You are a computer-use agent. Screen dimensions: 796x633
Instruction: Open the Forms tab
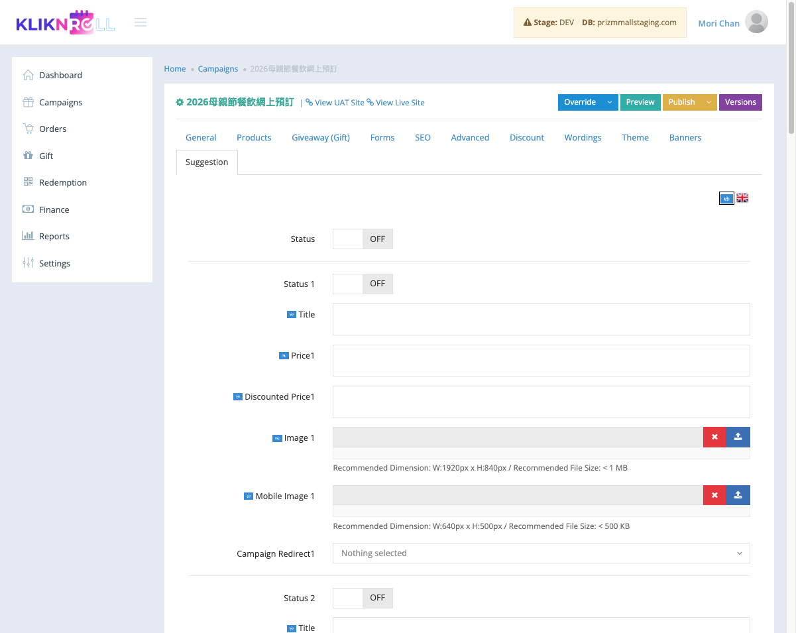(382, 138)
